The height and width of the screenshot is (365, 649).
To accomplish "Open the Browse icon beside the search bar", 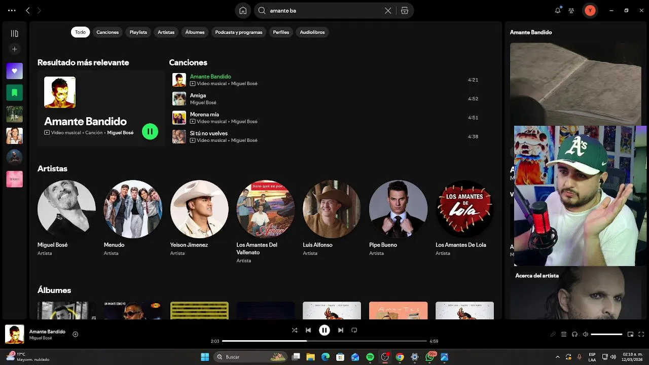I will tap(405, 11).
